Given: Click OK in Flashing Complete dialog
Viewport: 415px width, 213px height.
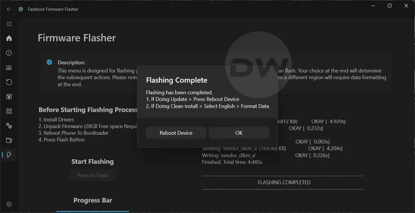Looking at the screenshot, I should pyautogui.click(x=239, y=133).
